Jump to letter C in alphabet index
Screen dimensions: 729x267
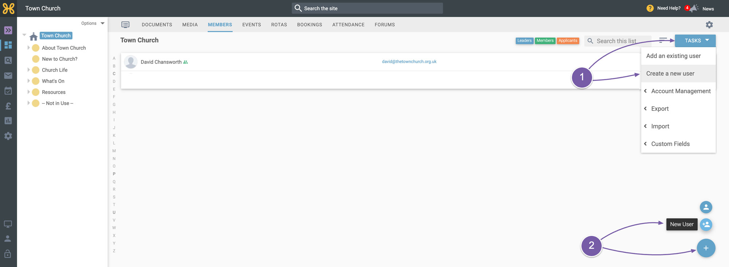(x=114, y=73)
